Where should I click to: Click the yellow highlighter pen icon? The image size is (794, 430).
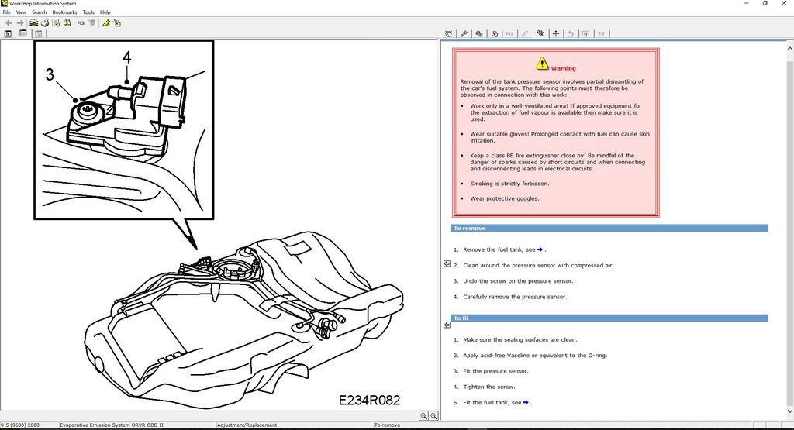coord(106,23)
